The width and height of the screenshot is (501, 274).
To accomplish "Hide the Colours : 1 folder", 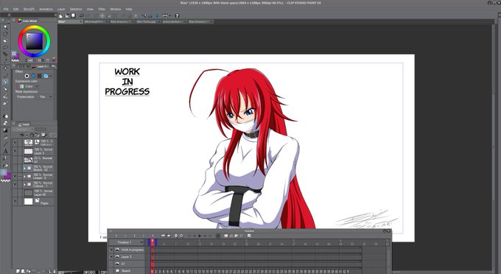I will 15,184.
